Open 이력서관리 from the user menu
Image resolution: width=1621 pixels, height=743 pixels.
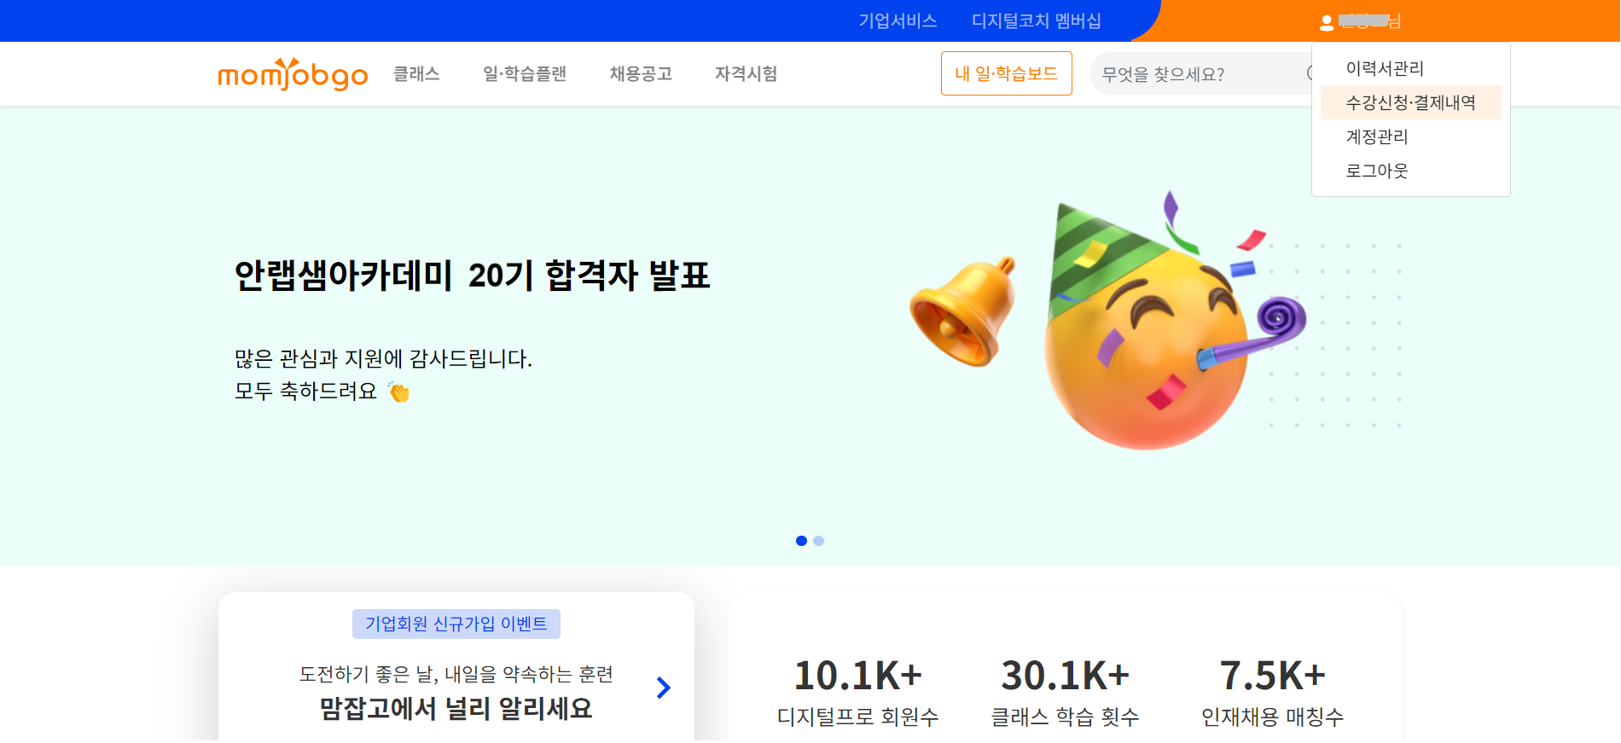pyautogui.click(x=1385, y=68)
